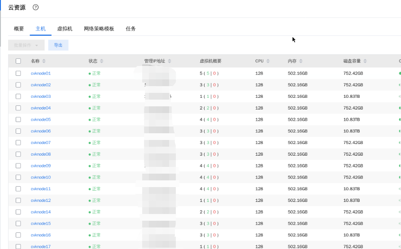Open host link cvknode14
This screenshot has height=249, width=401.
[x=41, y=212]
